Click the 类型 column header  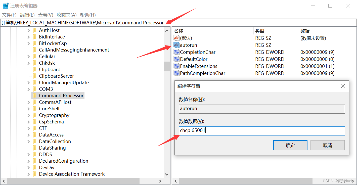[x=276, y=31]
